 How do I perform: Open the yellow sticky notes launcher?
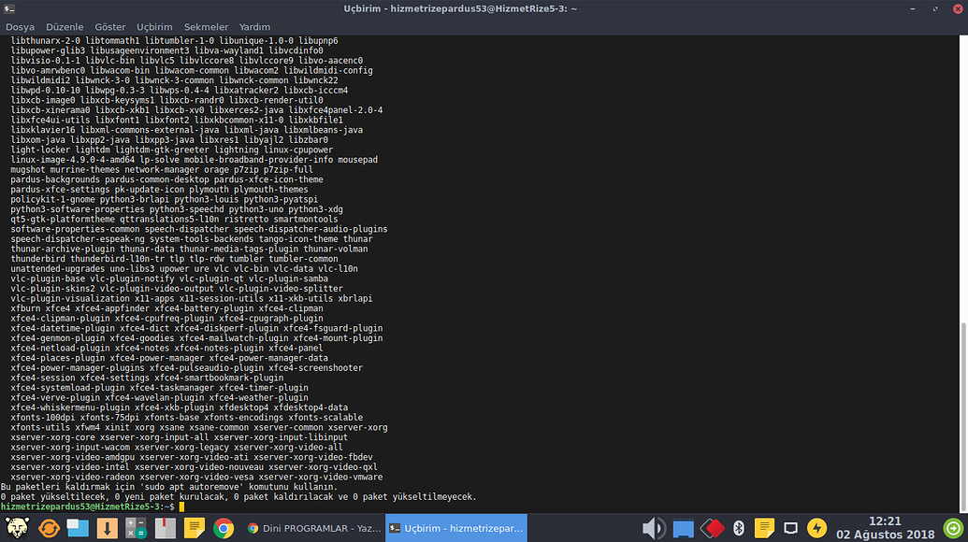pyautogui.click(x=195, y=528)
